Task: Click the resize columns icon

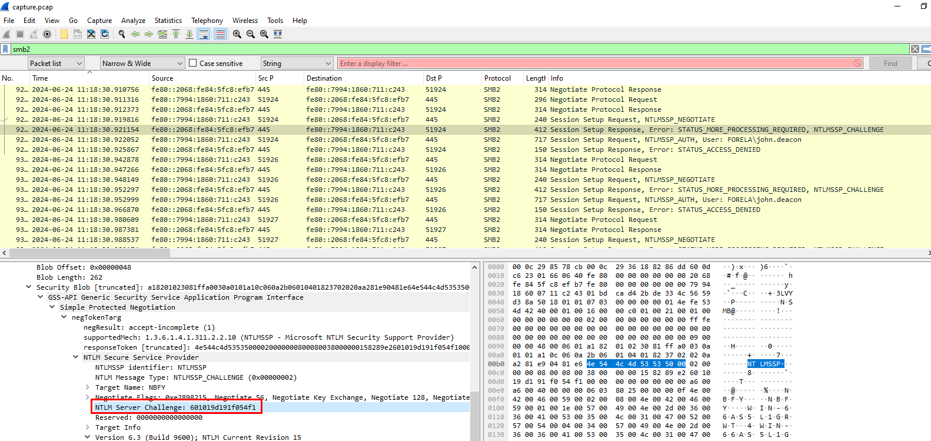Action: 278,34
